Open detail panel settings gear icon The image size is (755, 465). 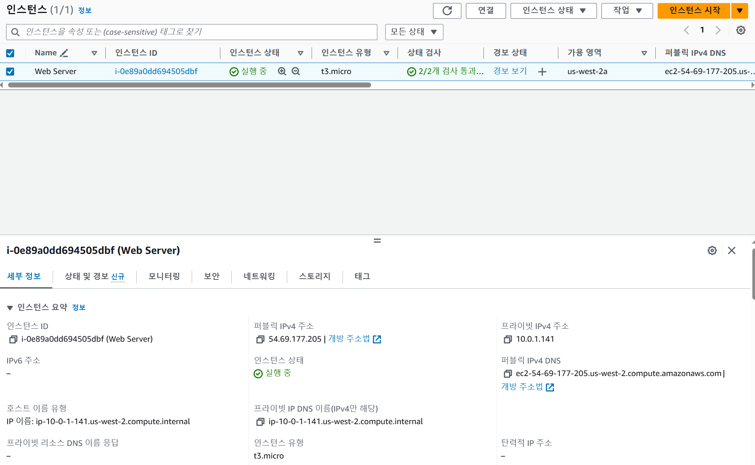[712, 250]
